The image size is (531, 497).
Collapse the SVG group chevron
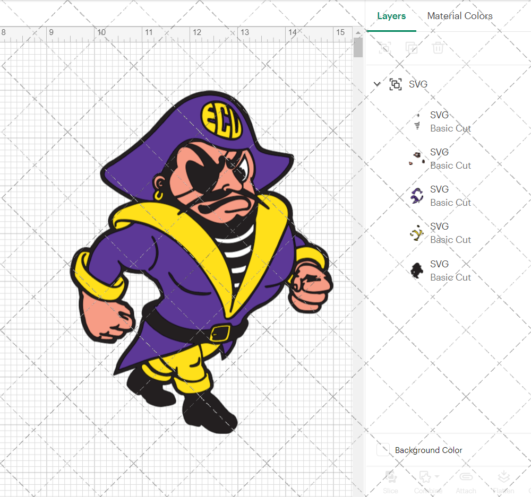[377, 84]
